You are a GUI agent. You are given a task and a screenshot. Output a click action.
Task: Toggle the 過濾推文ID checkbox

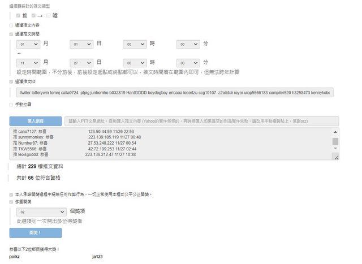pos(11,82)
